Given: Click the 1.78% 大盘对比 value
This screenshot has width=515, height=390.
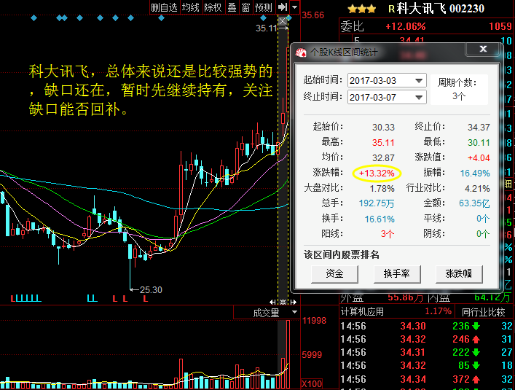Looking at the screenshot, I should 382,188.
